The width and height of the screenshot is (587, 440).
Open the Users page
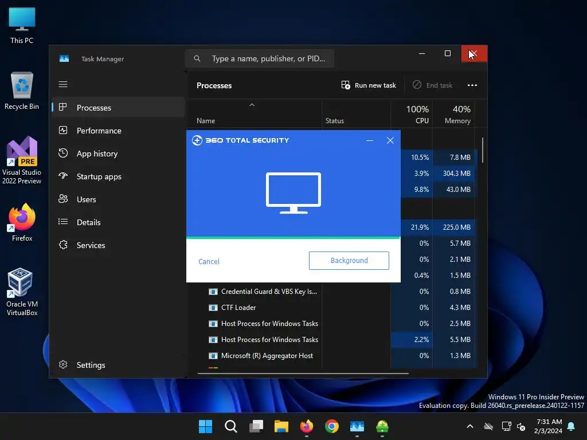pyautogui.click(x=118, y=199)
